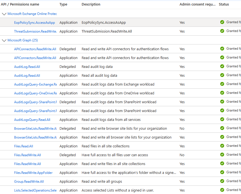Click the green checkmark beside ThreatSubmission.ReadWrite.All
The width and height of the screenshot is (241, 194).
[222, 31]
